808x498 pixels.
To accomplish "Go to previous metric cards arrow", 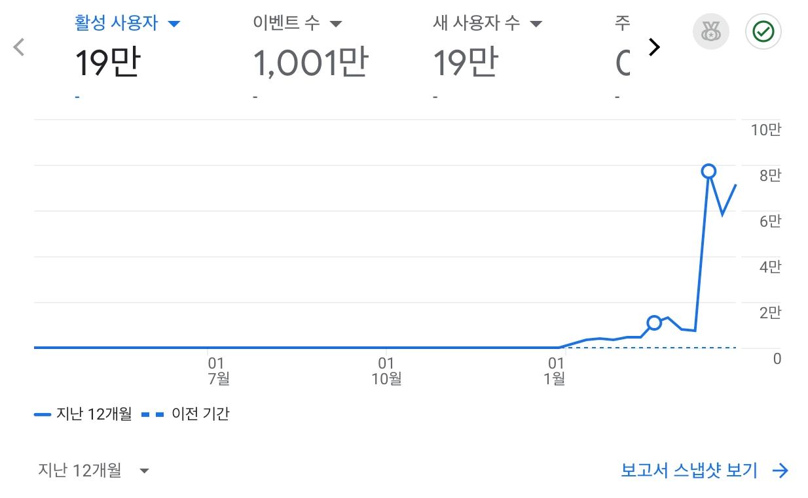I will (x=19, y=47).
